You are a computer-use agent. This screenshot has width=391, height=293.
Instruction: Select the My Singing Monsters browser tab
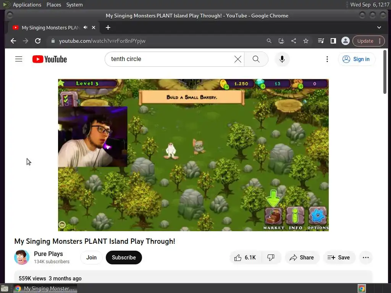click(x=50, y=27)
